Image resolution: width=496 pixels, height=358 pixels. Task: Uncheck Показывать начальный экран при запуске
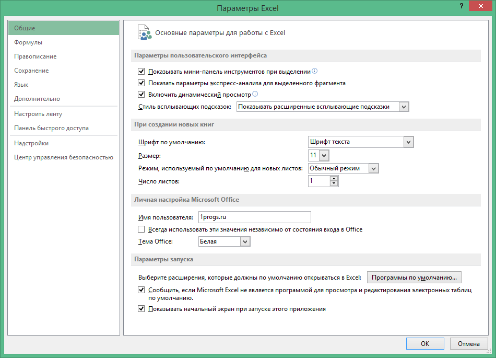pos(141,309)
